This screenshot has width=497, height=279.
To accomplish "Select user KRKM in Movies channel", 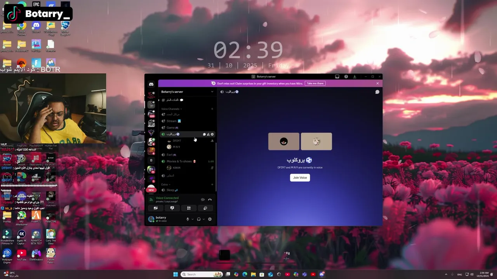I will pos(190,168).
